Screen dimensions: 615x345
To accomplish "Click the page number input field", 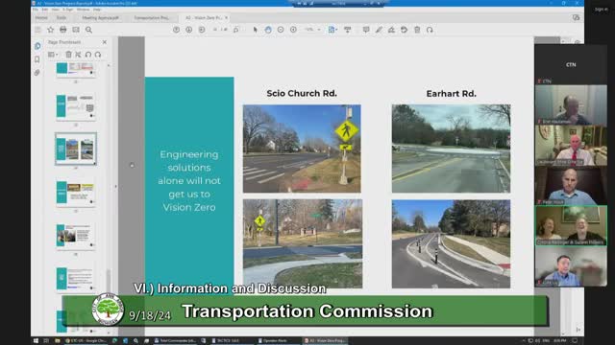I will (x=215, y=30).
